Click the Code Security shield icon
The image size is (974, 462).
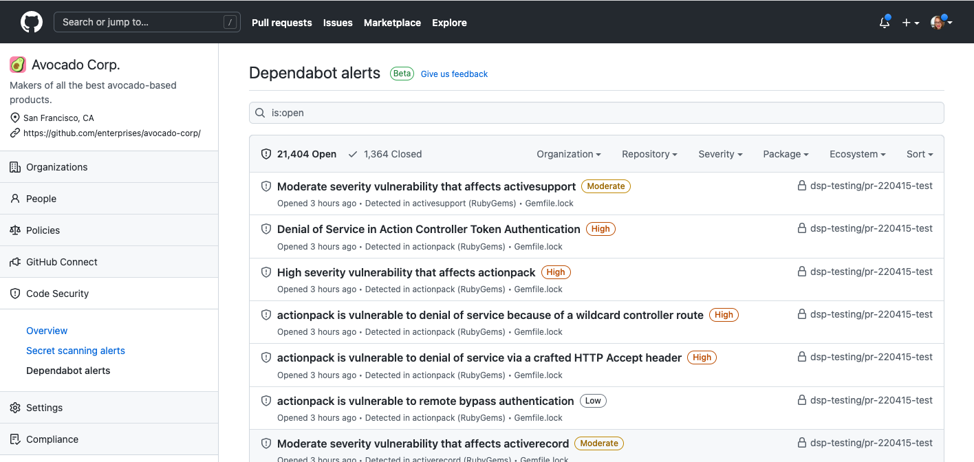[15, 294]
